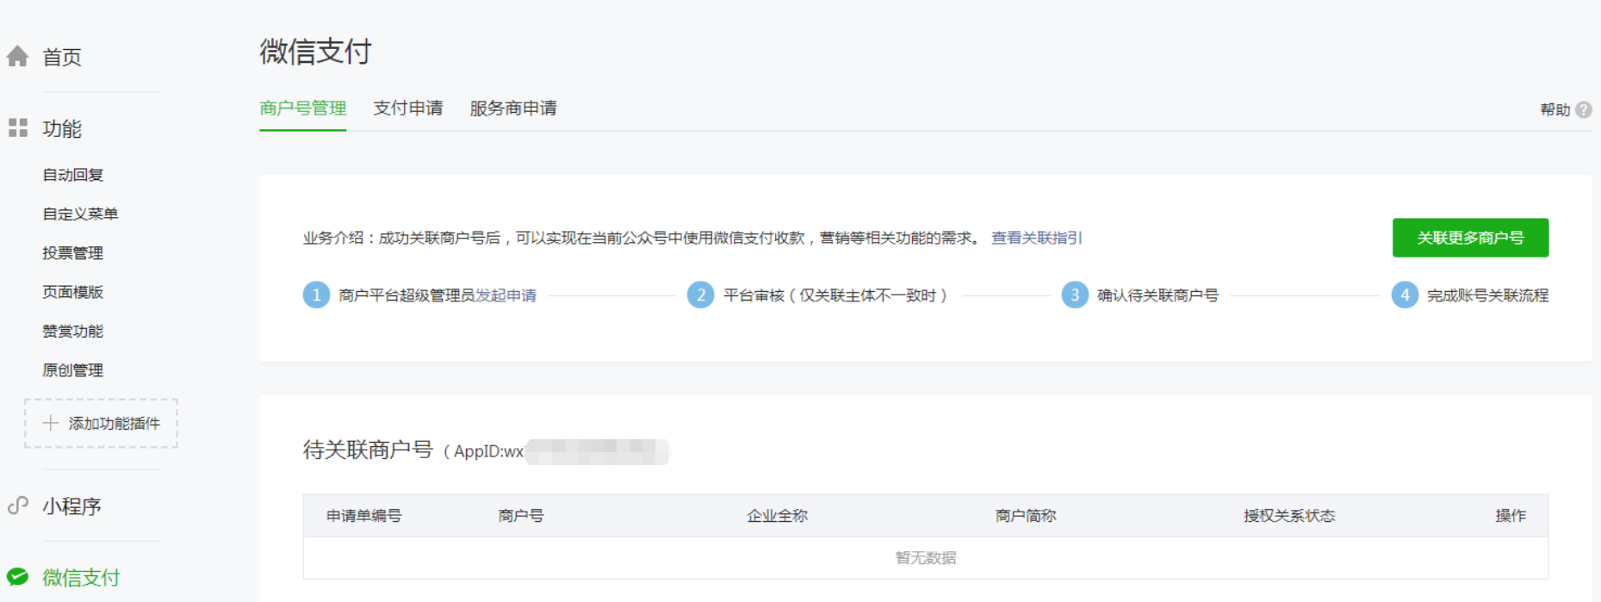
Task: Open the 小程序 sidebar section
Action: click(71, 506)
